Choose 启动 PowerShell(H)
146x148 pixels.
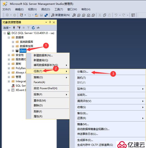pos(48,88)
